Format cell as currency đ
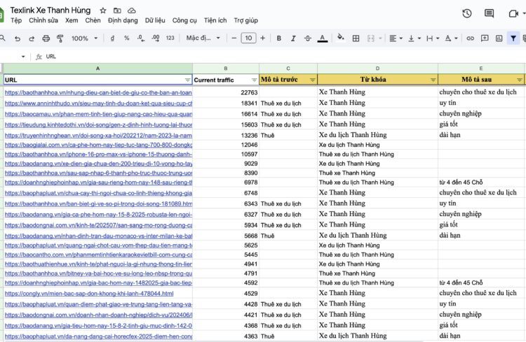The height and width of the screenshot is (342, 526). point(112,38)
